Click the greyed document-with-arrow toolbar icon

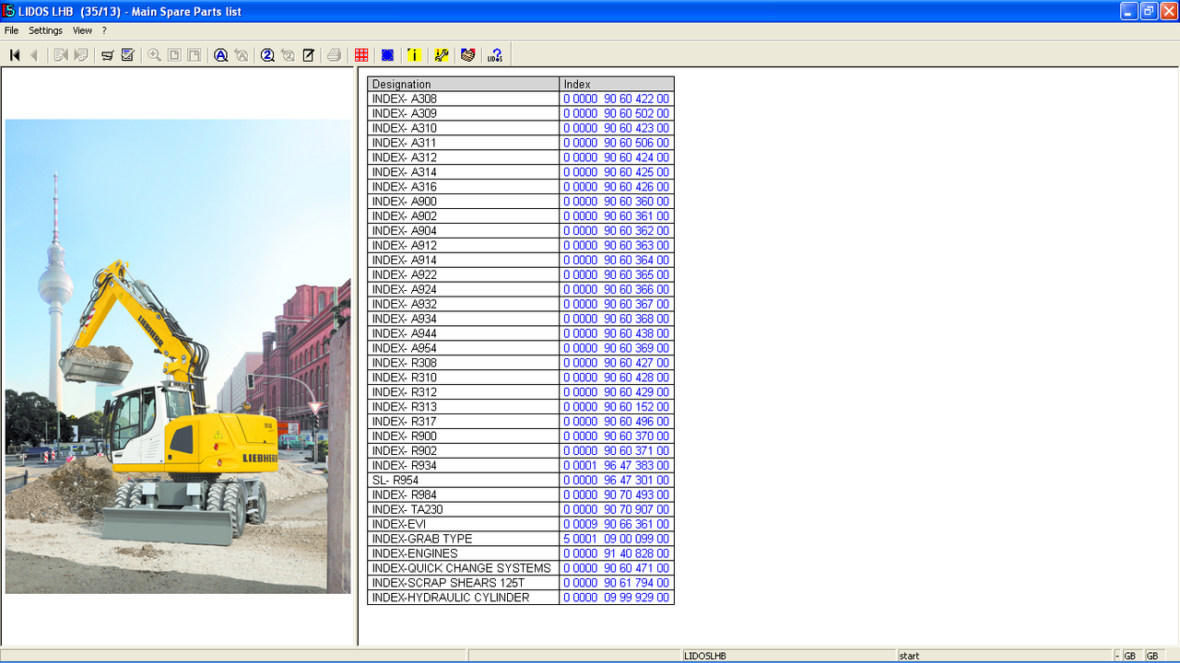tap(61, 55)
